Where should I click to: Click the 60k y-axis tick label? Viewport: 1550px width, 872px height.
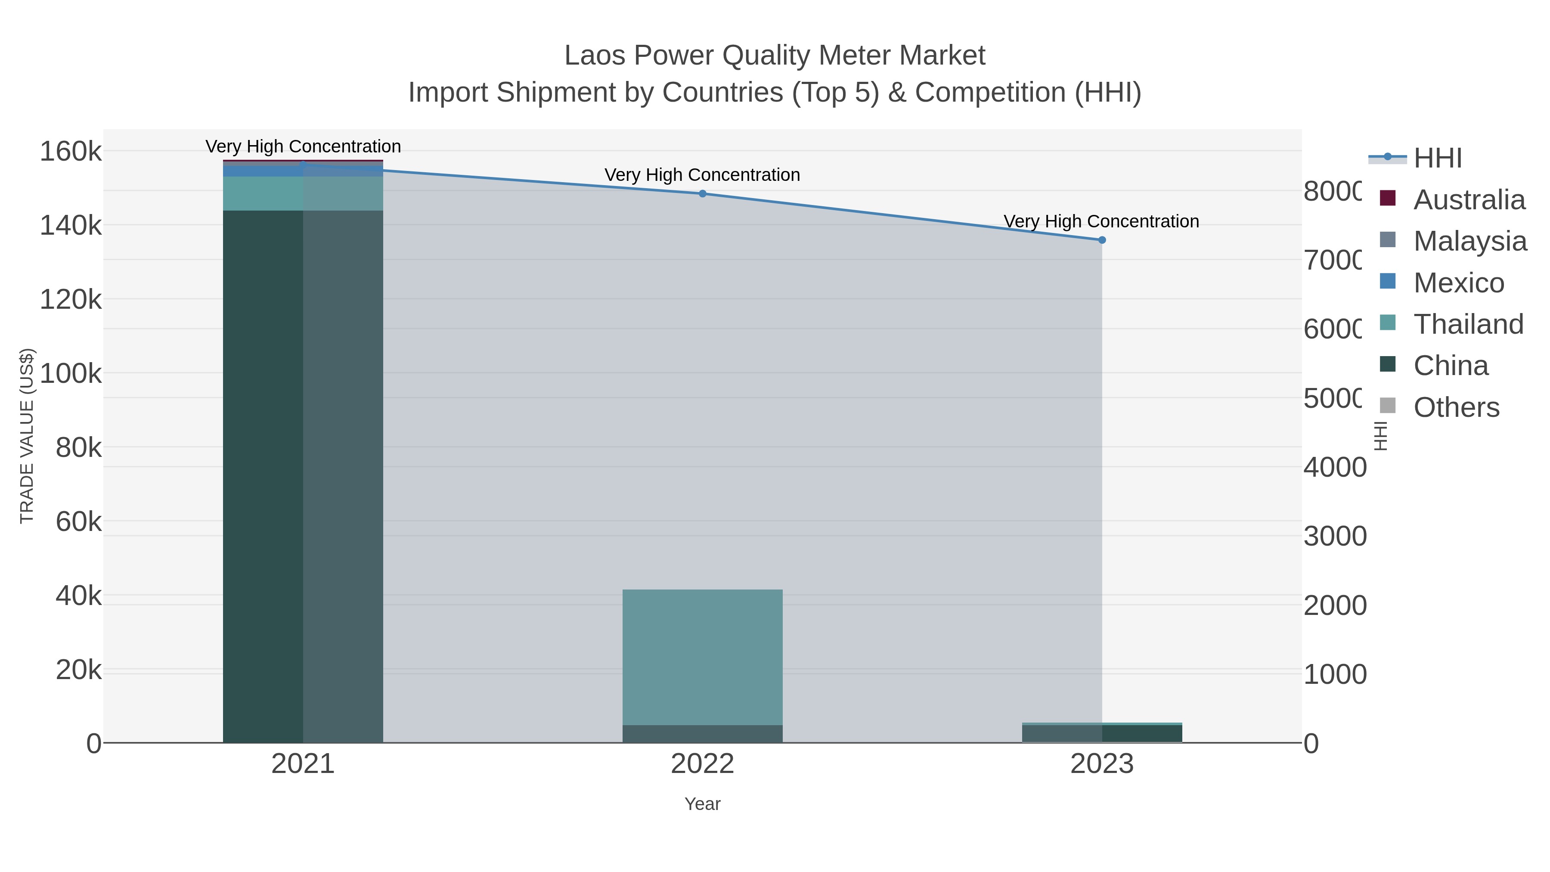79,522
